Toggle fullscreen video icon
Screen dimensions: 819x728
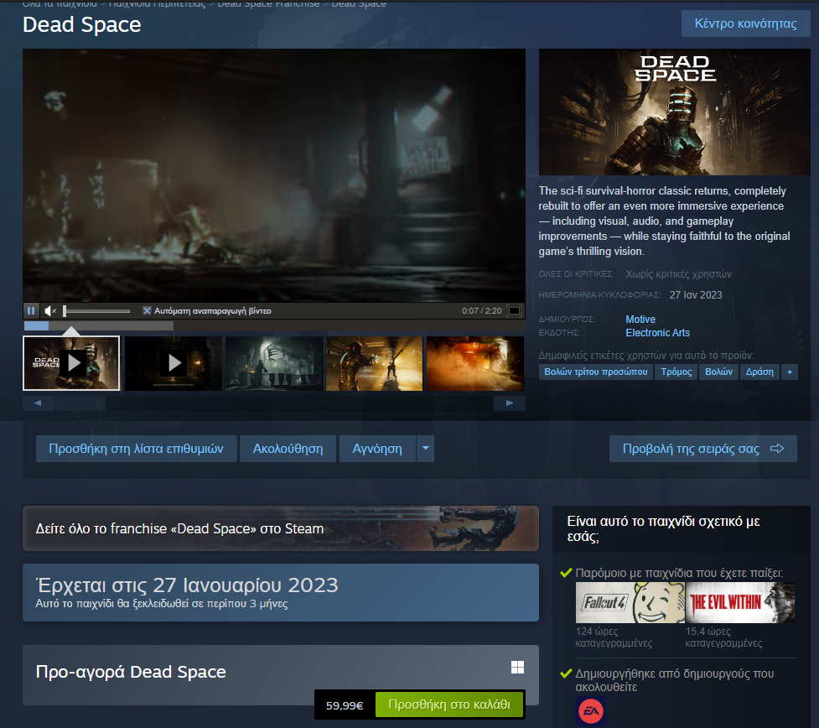(515, 311)
